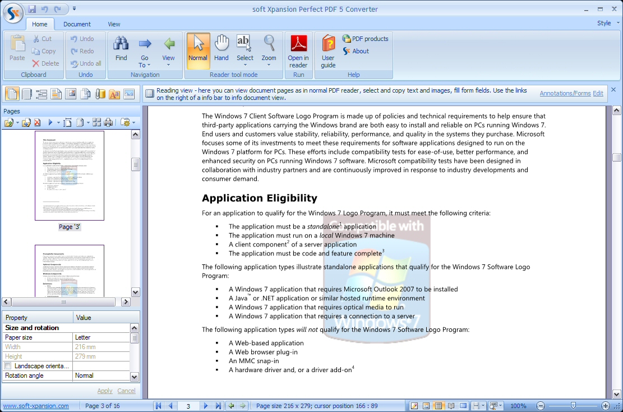Screen dimensions: 623x412
Task: Open the soft Xpansion application menu orb
Action: [x=13, y=13]
